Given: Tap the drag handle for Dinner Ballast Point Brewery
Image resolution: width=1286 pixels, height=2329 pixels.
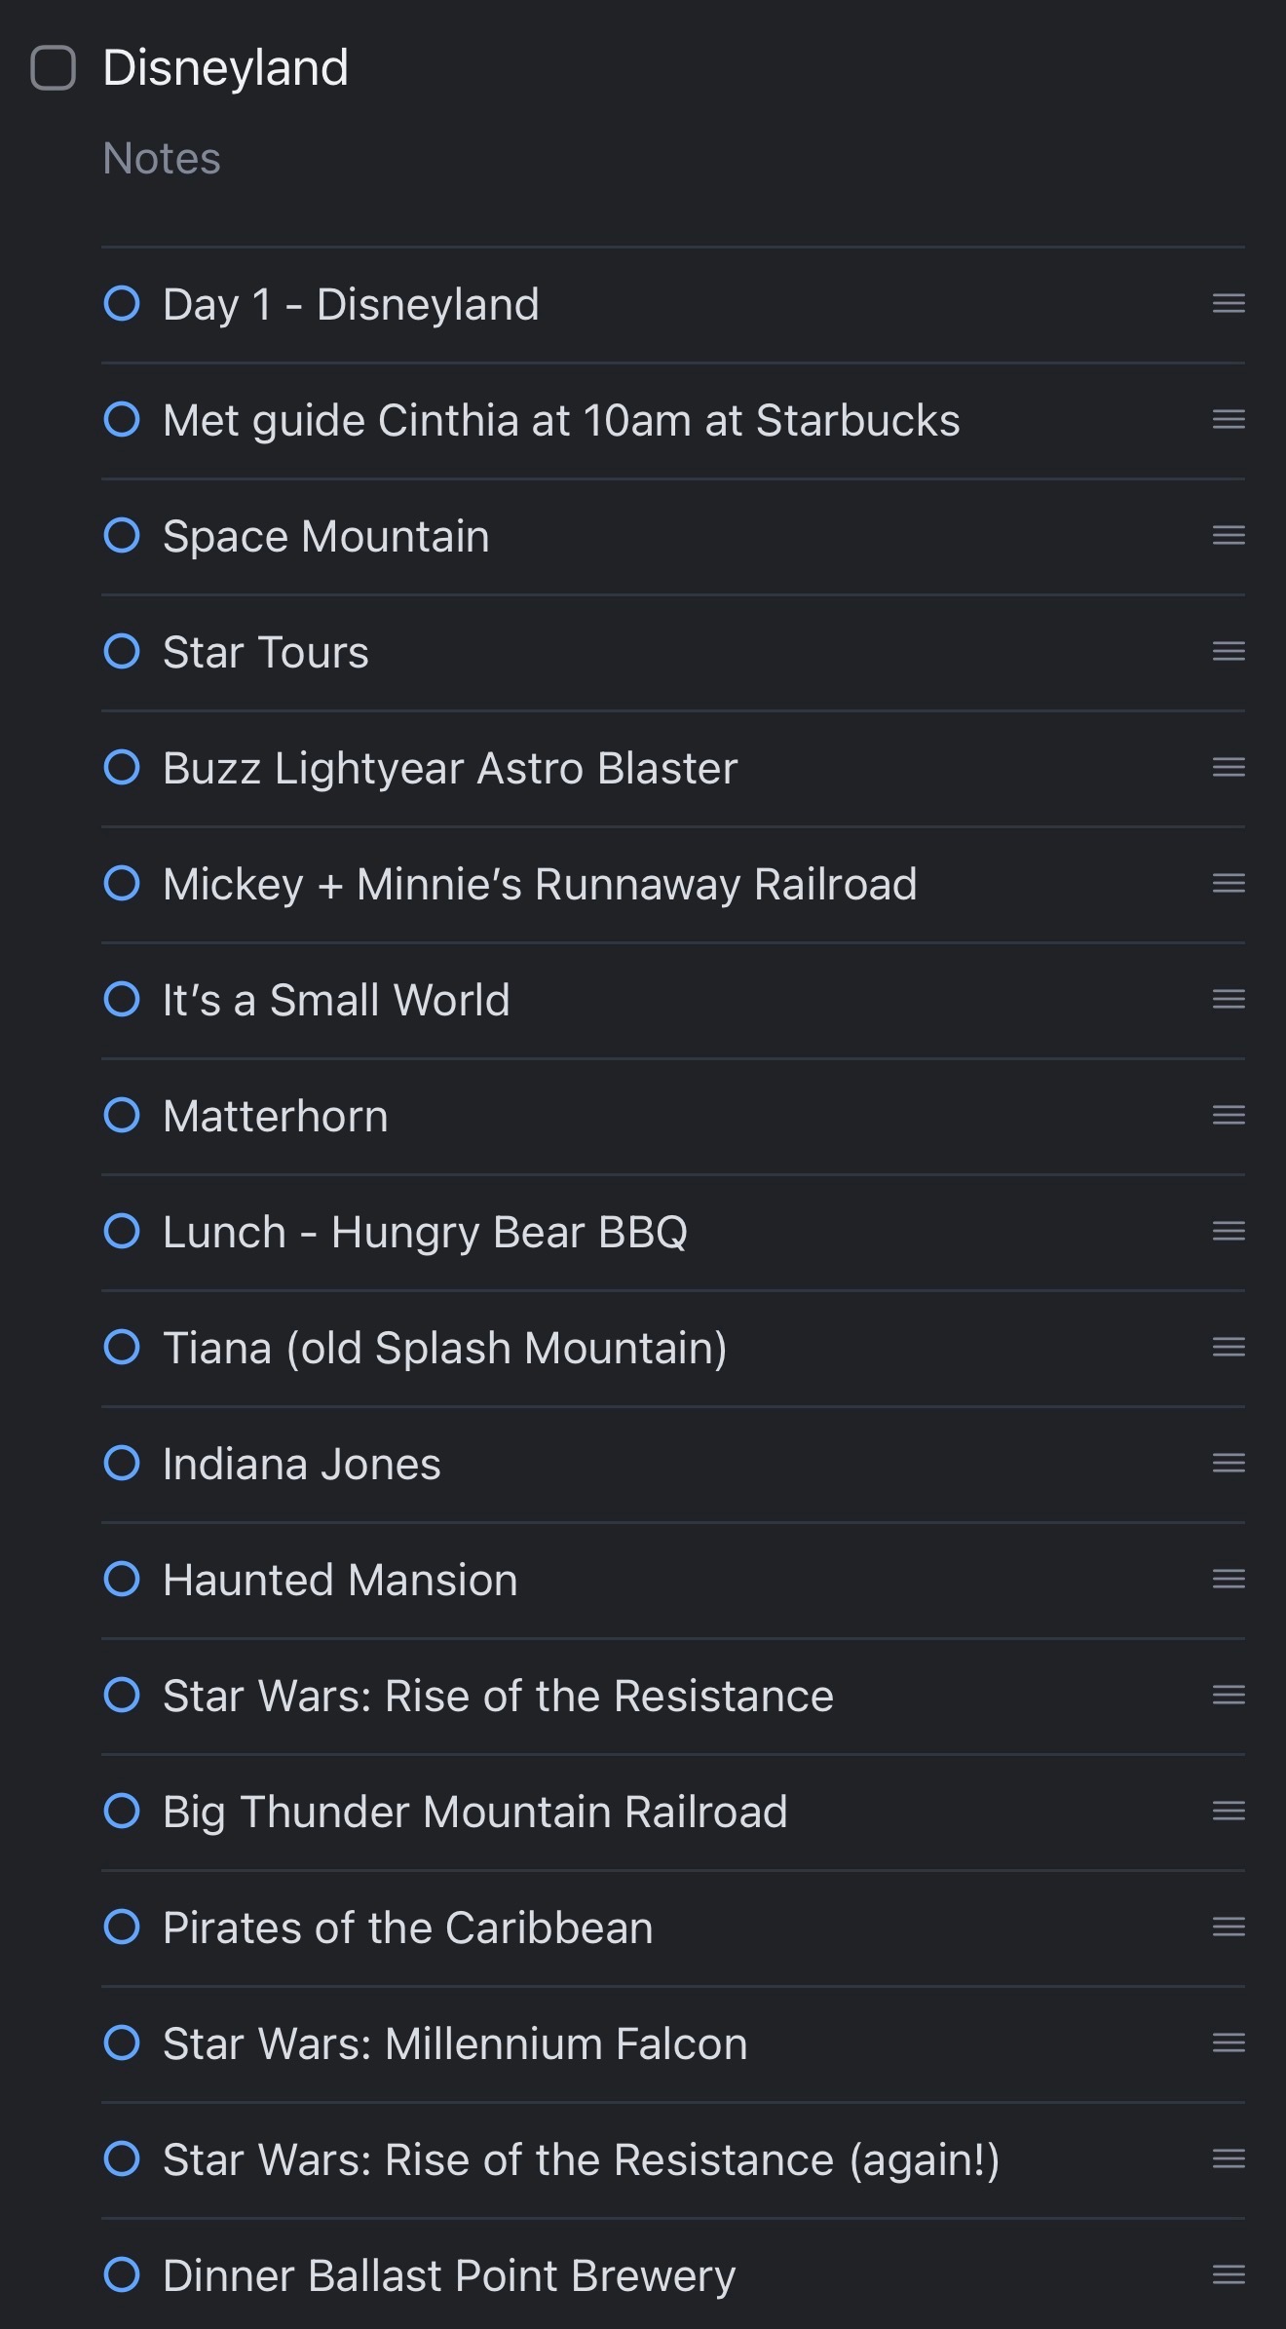Looking at the screenshot, I should tap(1229, 2274).
